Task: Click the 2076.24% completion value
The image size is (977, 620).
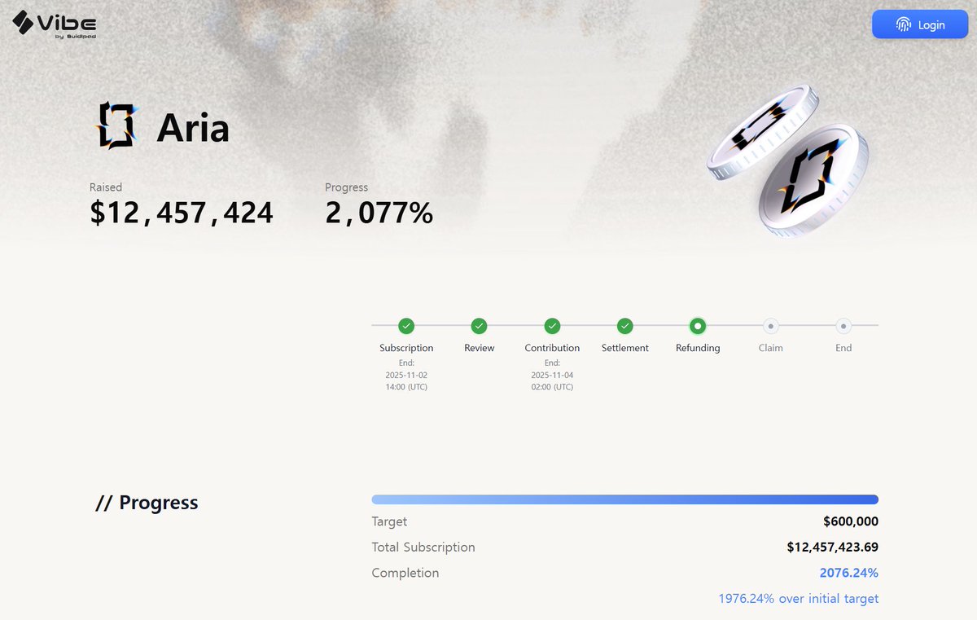Action: 848,573
